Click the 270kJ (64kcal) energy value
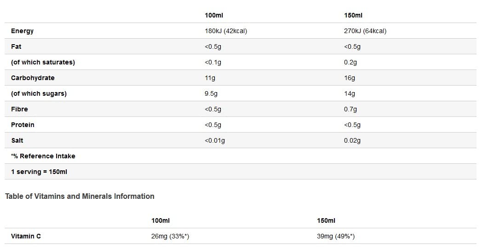Screen dimensions: 483x249 pos(365,31)
